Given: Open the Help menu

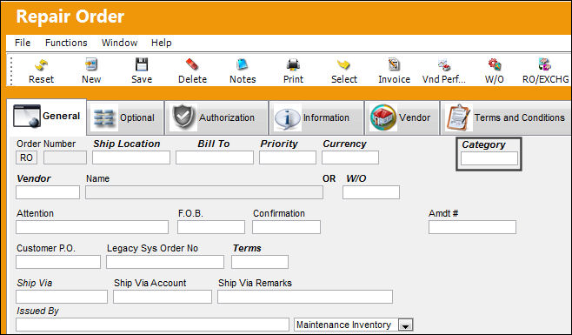Looking at the screenshot, I should tap(161, 43).
